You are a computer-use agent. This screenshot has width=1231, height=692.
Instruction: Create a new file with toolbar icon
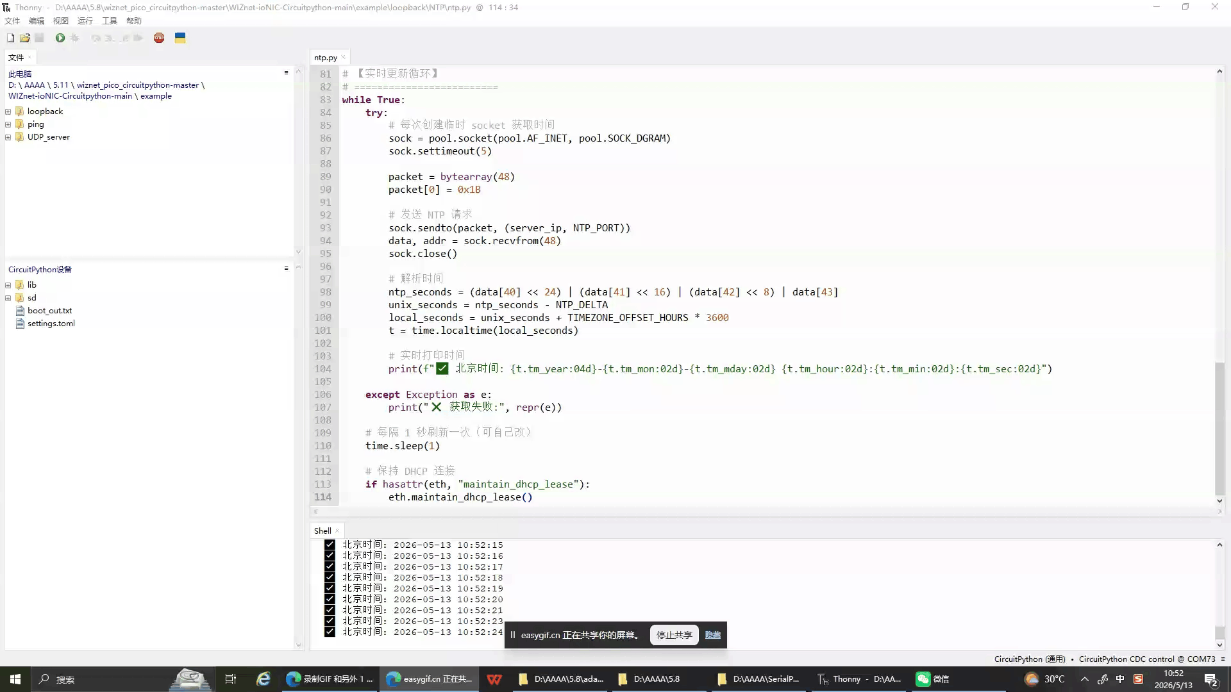[x=10, y=38]
